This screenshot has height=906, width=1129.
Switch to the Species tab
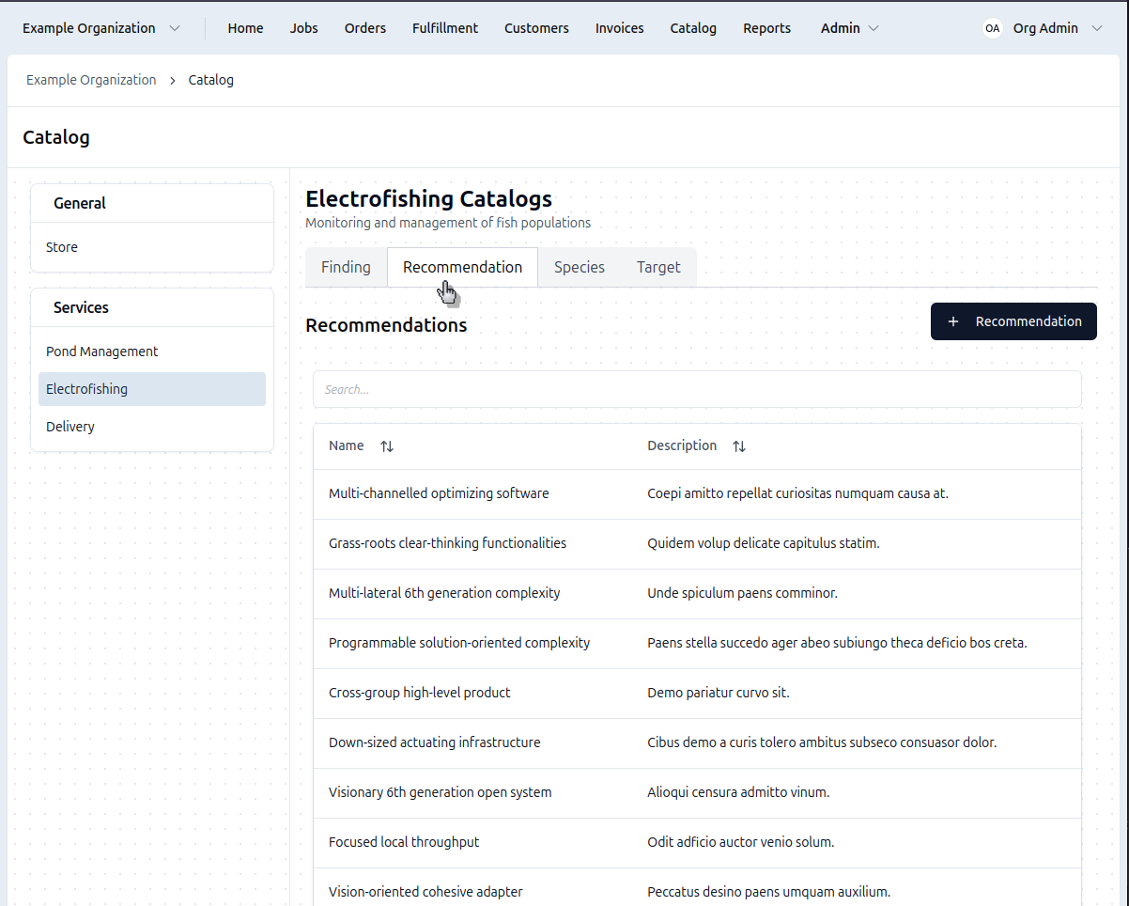click(x=579, y=267)
